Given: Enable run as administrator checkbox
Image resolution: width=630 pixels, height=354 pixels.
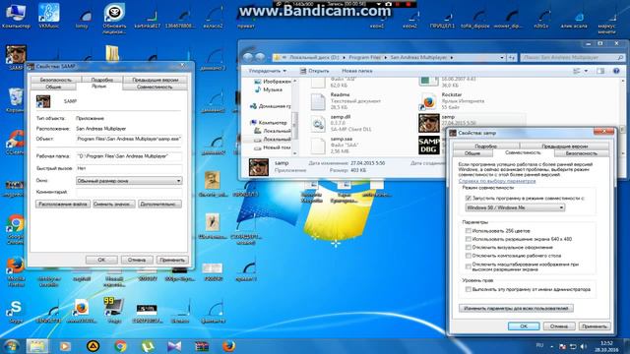Looking at the screenshot, I should (x=469, y=289).
